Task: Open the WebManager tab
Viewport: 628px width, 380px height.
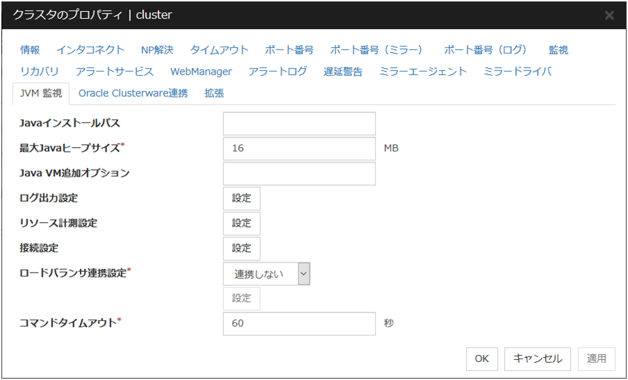Action: pos(201,71)
